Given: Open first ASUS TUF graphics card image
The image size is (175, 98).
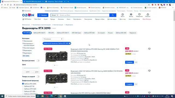Looking at the screenshot, I should (x=57, y=57).
